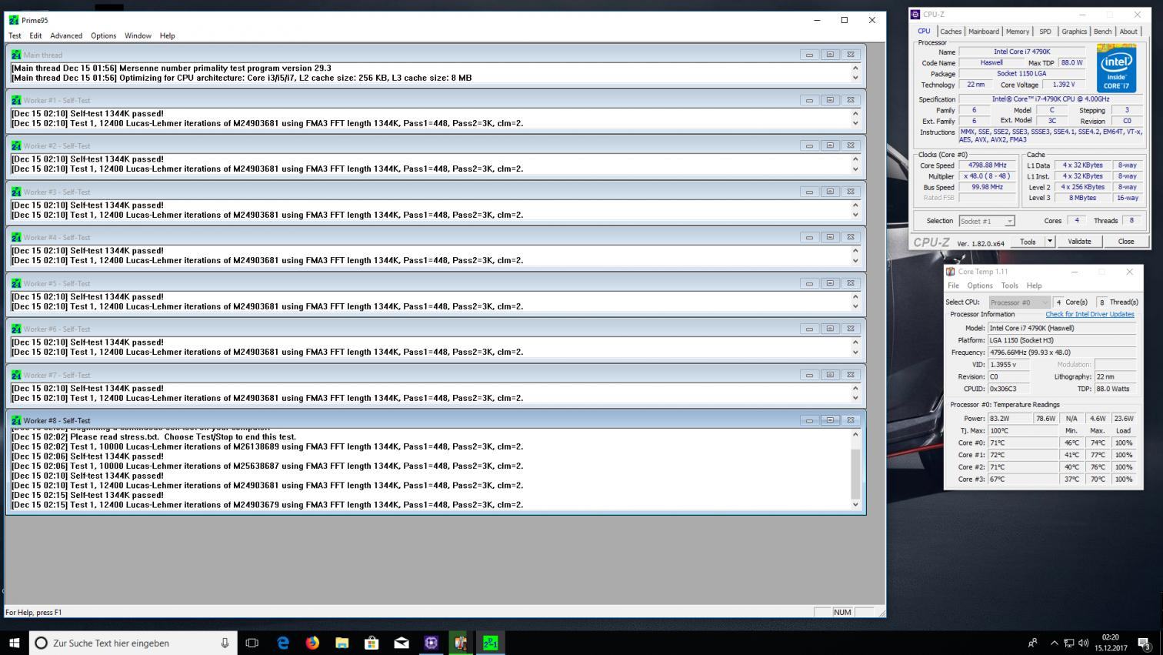Open the Socket #1 selection dropdown in CPU-Z
This screenshot has height=655, width=1163.
(x=987, y=221)
